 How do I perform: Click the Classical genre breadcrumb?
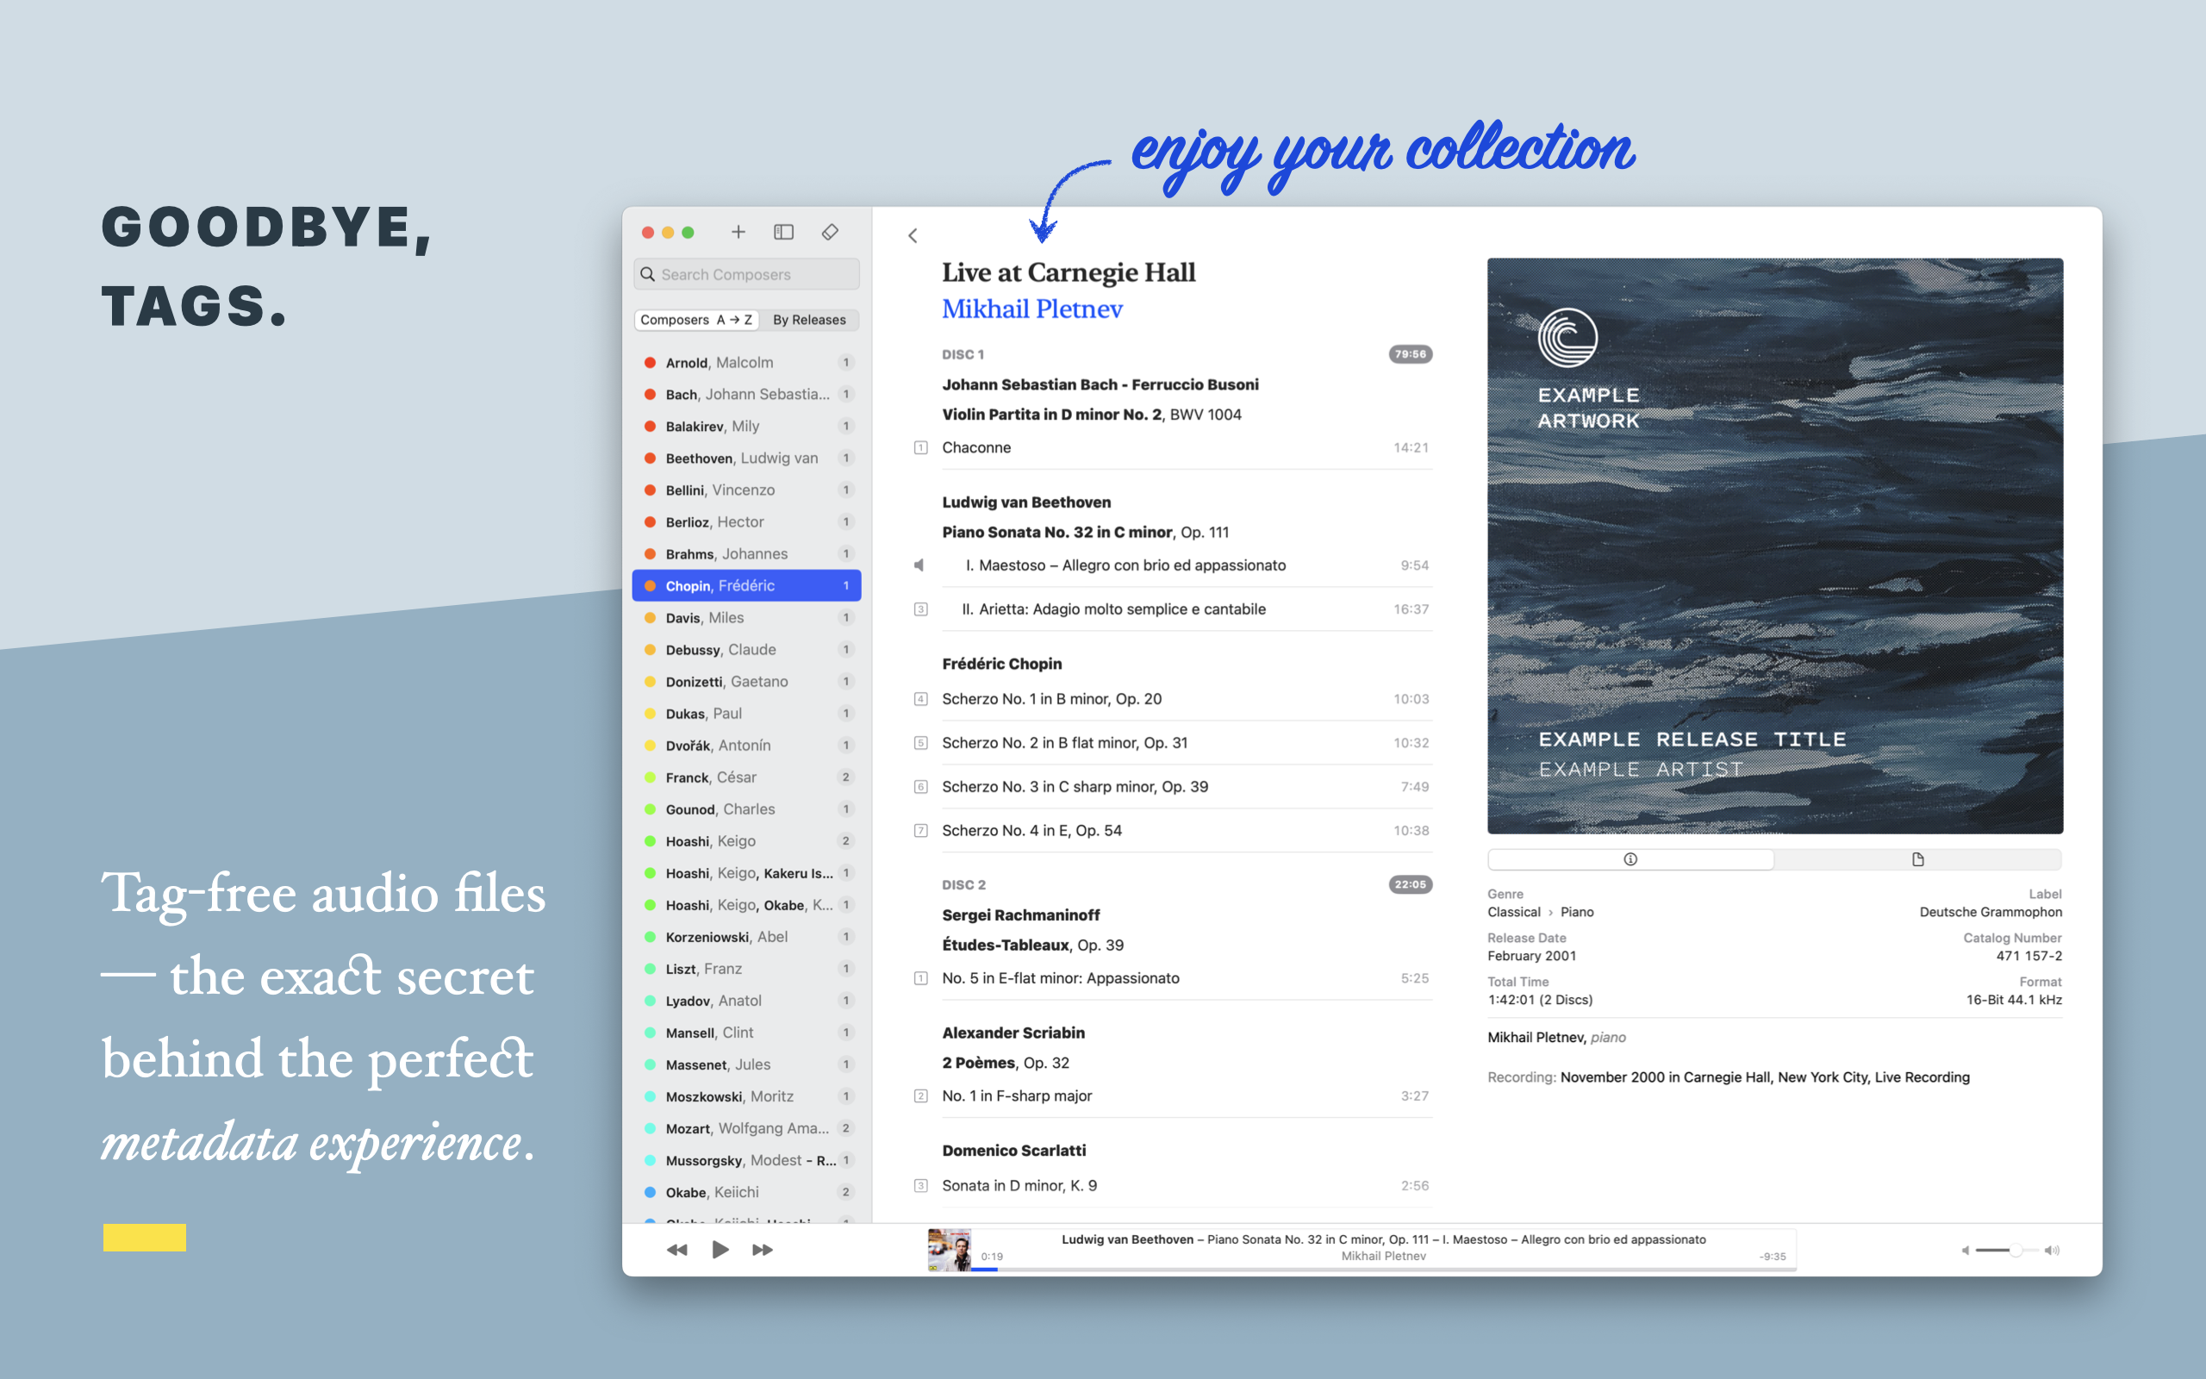coord(1514,913)
